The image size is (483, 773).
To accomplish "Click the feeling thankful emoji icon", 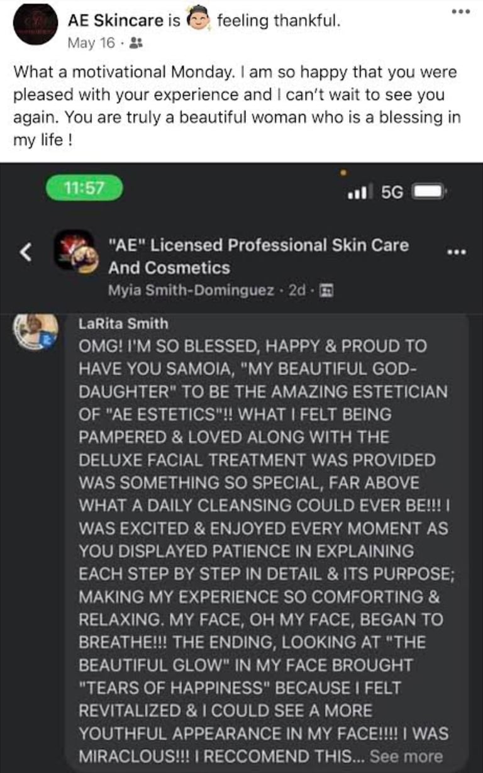I will [x=199, y=21].
